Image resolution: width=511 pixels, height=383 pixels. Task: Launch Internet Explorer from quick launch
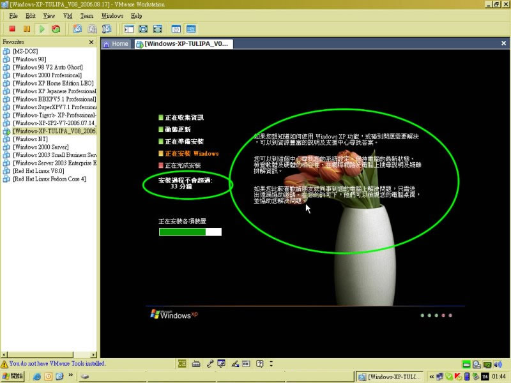[x=37, y=377]
